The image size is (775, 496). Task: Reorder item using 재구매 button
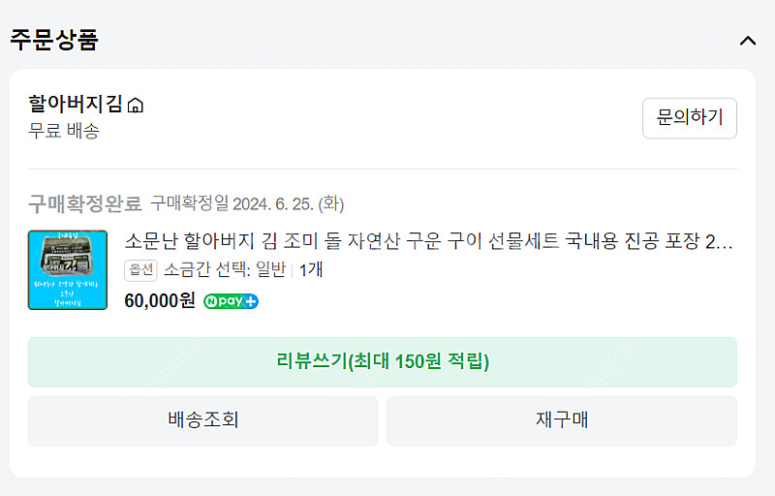click(x=562, y=420)
